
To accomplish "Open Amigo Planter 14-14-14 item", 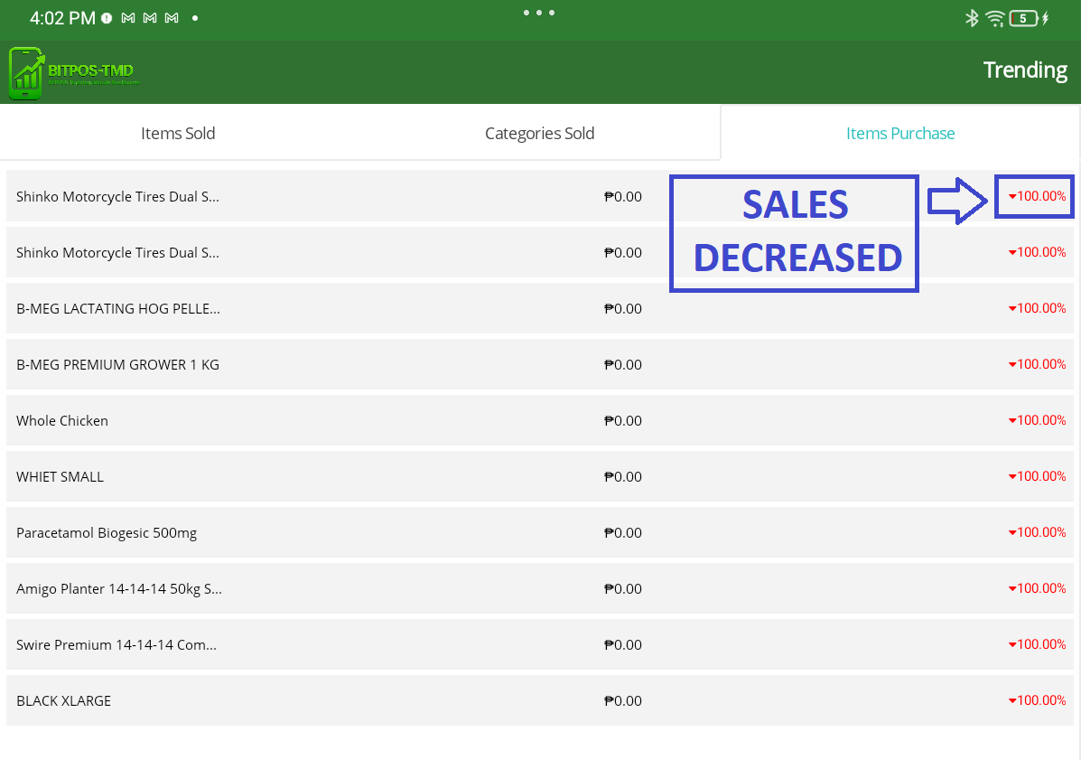I will coord(119,589).
